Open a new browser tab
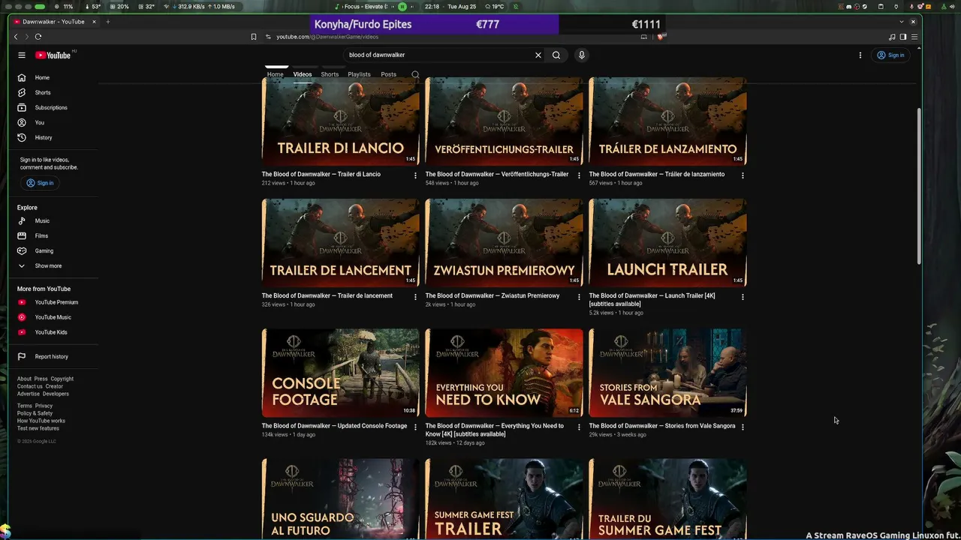 107,22
